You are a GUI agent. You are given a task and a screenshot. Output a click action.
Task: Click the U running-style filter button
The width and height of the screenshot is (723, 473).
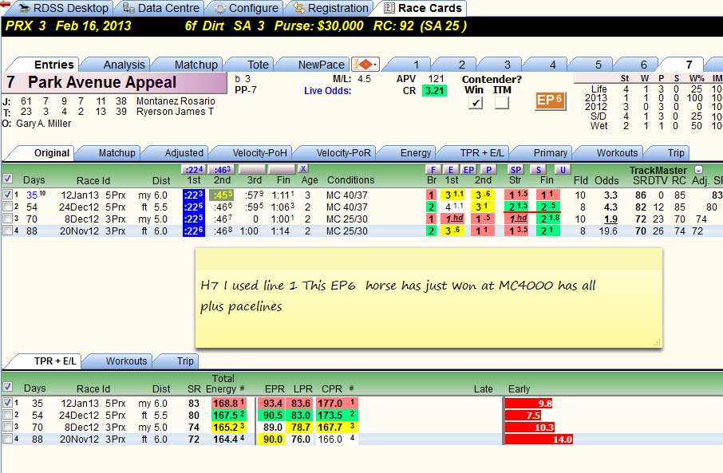point(562,170)
